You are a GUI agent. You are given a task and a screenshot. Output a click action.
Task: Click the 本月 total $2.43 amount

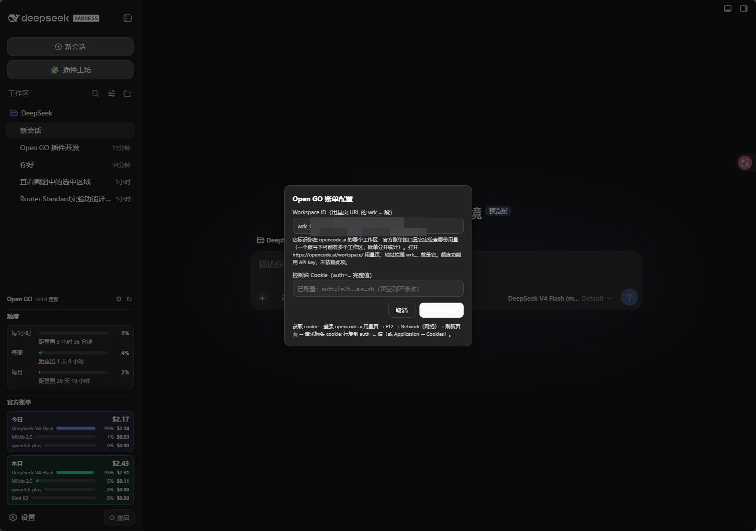(121, 463)
